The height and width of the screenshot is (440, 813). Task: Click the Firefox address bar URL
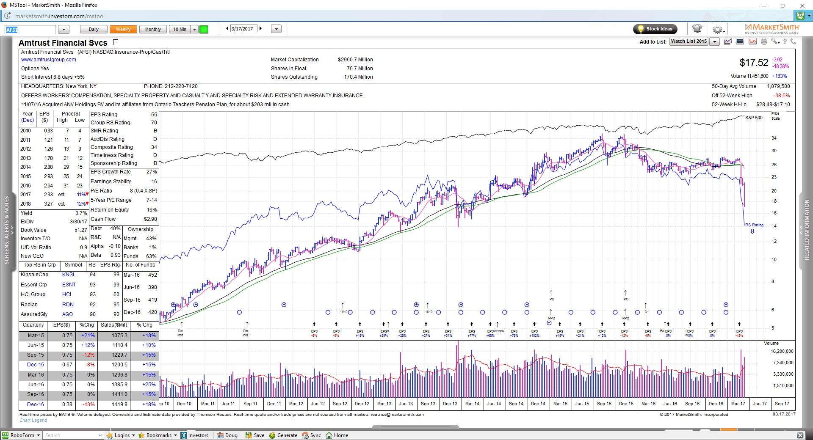(60, 16)
